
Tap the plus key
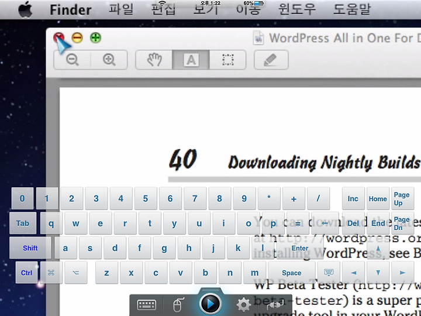[294, 198]
